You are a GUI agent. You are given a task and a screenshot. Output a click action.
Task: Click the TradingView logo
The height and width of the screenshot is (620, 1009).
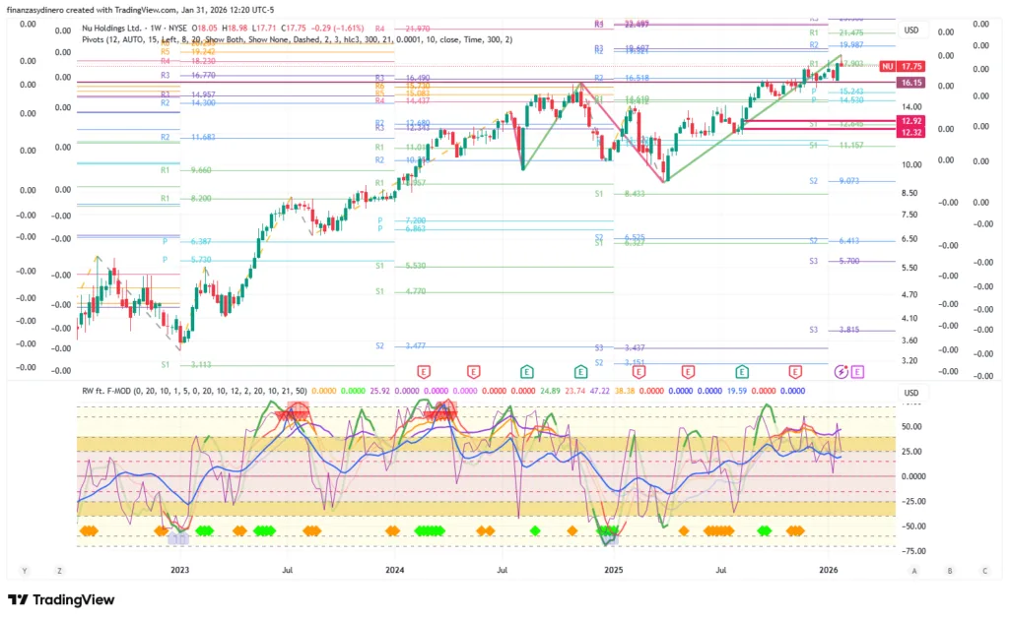click(x=61, y=599)
